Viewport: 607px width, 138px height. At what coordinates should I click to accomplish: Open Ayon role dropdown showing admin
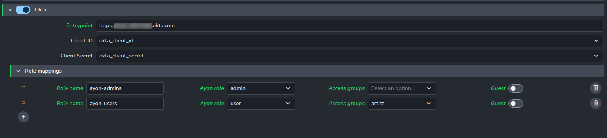pos(261,88)
